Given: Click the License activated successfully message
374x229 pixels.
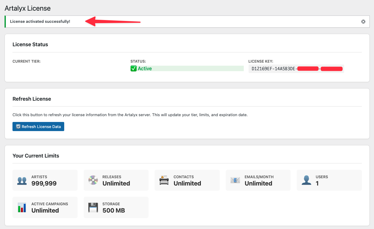Looking at the screenshot, I should point(40,21).
